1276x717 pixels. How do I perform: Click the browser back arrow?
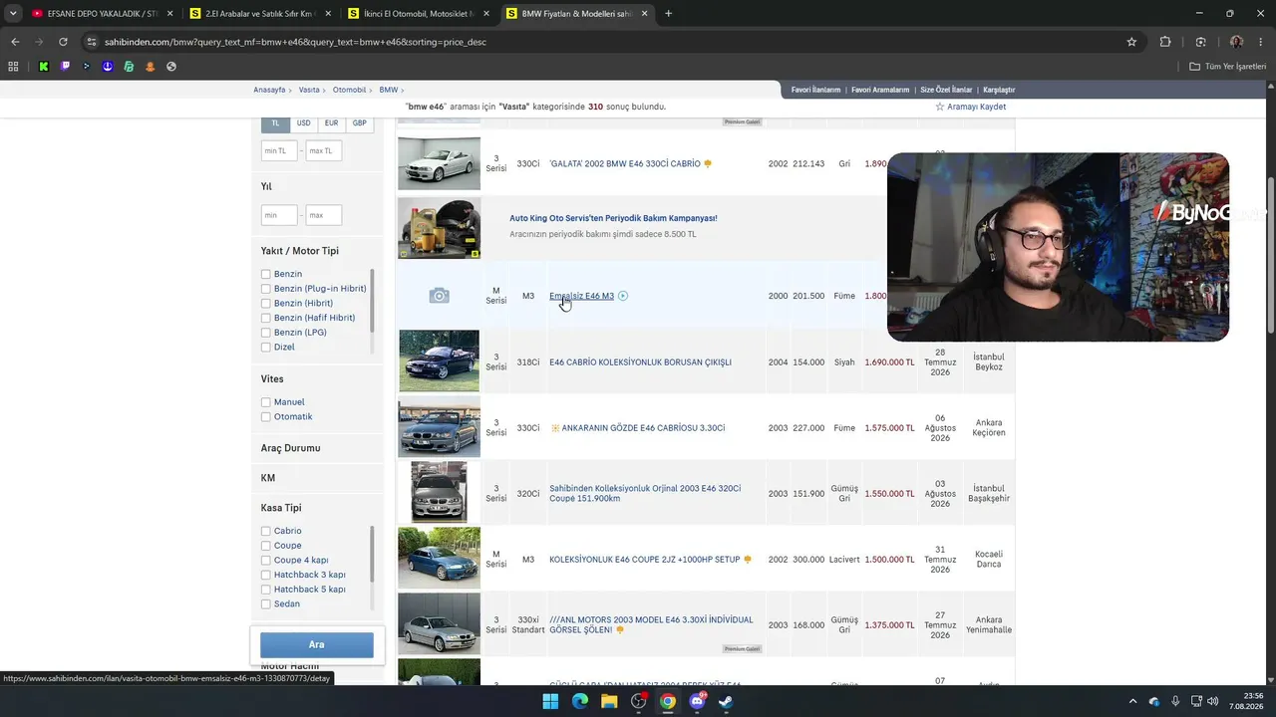(x=15, y=42)
